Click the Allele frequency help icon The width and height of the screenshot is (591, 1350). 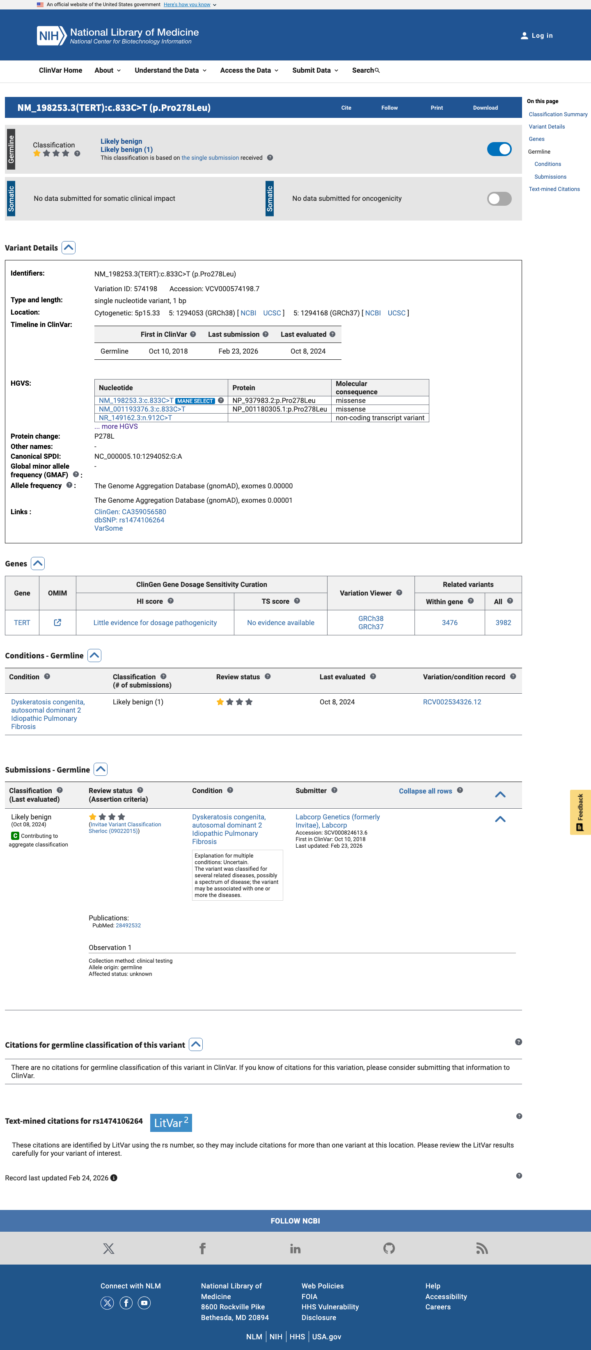pyautogui.click(x=69, y=485)
